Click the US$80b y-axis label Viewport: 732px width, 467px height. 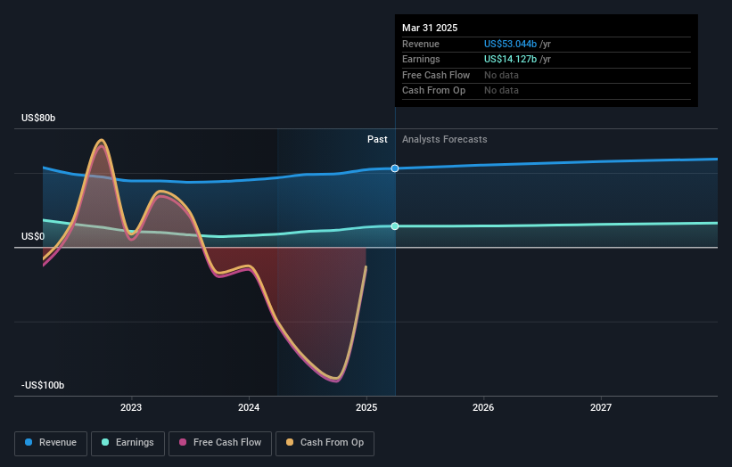click(x=38, y=118)
